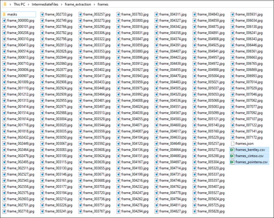The image size is (274, 218).
Task: Click the image icon of frame_003783.jpg
Action: [x=118, y=14]
